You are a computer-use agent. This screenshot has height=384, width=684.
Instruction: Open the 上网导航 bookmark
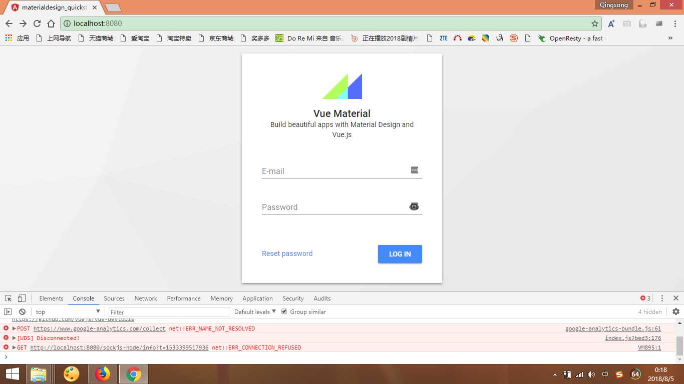53,38
